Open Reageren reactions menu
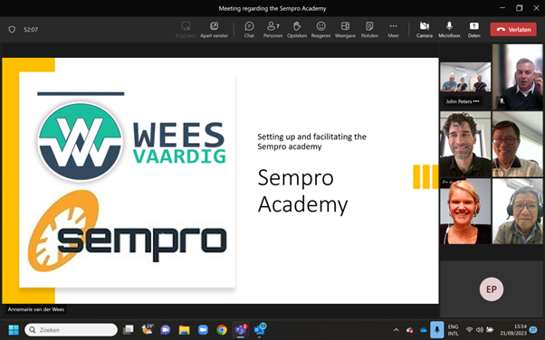Screen dimensions: 545x340 (320, 30)
